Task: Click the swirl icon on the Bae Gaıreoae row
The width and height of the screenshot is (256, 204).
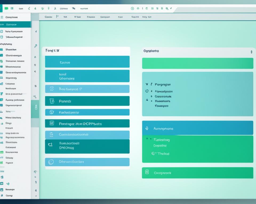Action: coord(51,89)
